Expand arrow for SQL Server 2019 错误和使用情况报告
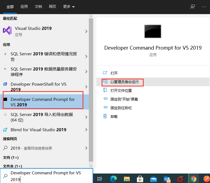Image resolution: width=210 pixels, height=183 pixels. pos(86,56)
